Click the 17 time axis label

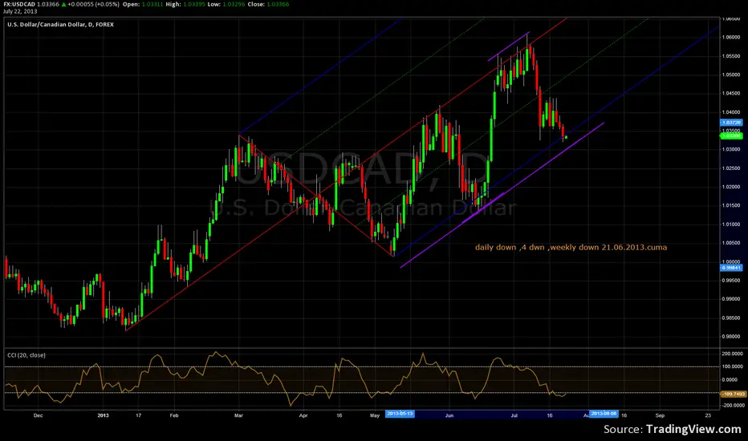pyautogui.click(x=138, y=415)
